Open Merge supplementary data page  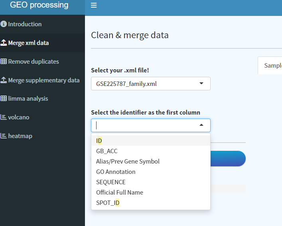point(42,80)
